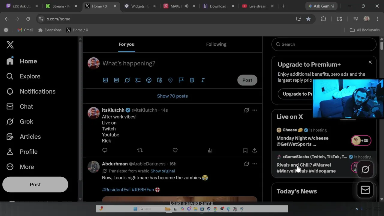This screenshot has width=384, height=216.
Task: Open Steam from the taskbar
Action: (x=208, y=209)
